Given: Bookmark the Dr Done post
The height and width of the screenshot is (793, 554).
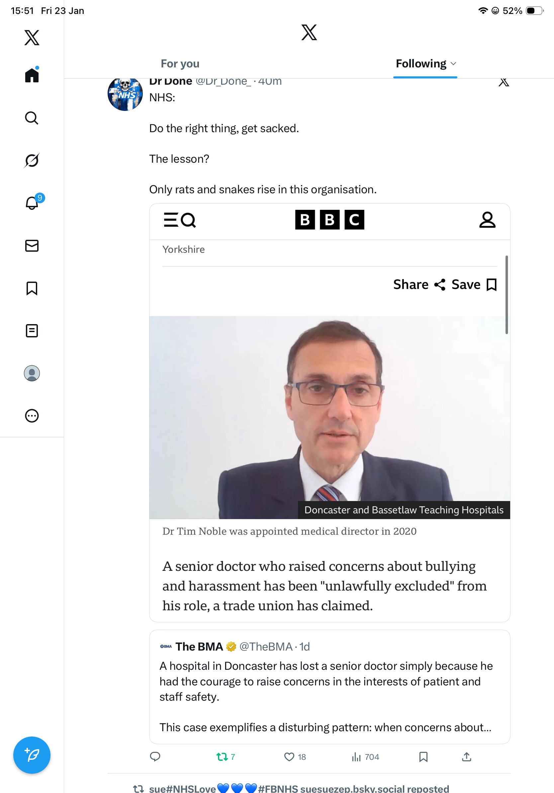Looking at the screenshot, I should click(x=423, y=757).
